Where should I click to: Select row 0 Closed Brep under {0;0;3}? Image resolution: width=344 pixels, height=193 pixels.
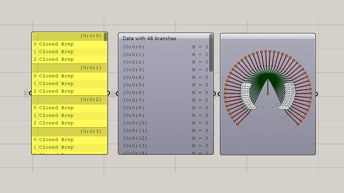tap(70, 140)
